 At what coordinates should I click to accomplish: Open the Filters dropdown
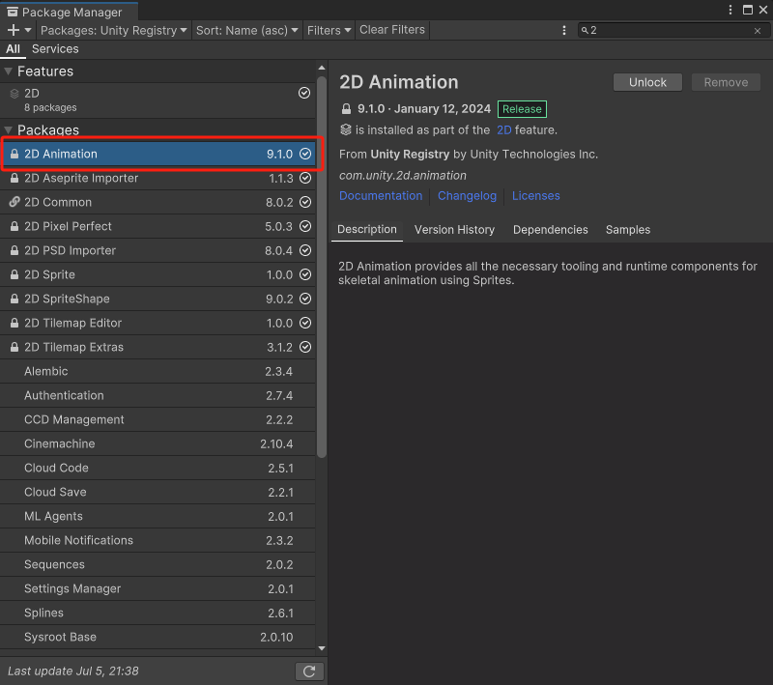[x=329, y=30]
